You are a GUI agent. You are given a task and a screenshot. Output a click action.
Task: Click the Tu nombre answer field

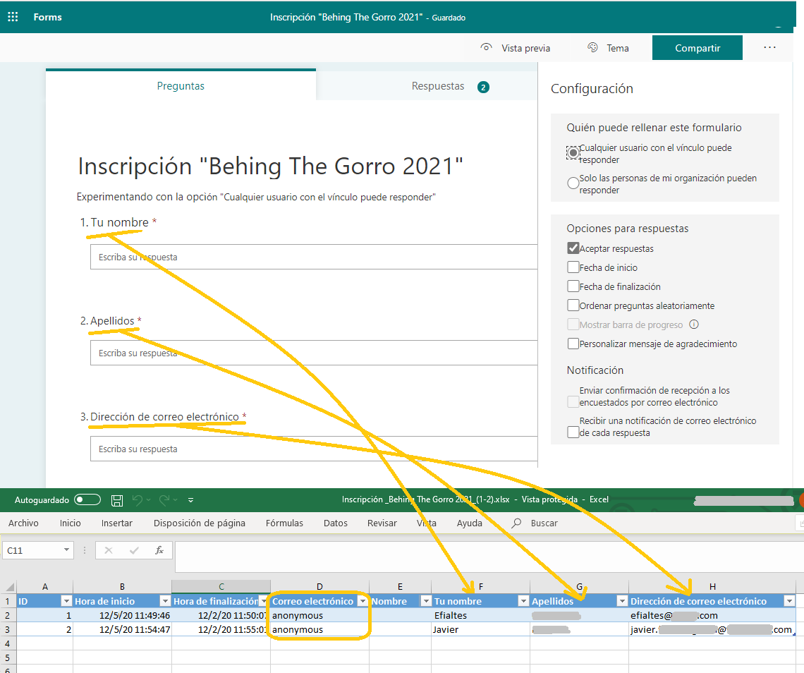pyautogui.click(x=314, y=257)
